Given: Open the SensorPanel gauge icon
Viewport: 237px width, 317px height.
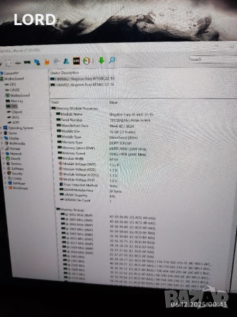Looking at the screenshot, I should click(x=86, y=61).
